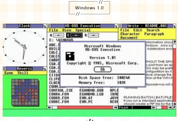Click the C: \WINDOWS path label
Viewport: 178px width, 121px height.
pyautogui.click(x=61, y=40)
